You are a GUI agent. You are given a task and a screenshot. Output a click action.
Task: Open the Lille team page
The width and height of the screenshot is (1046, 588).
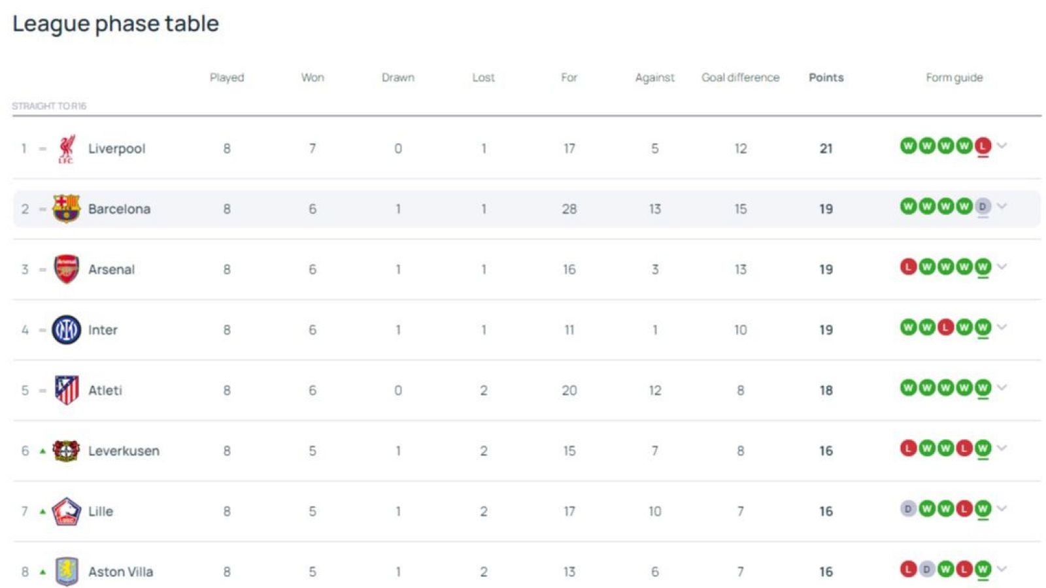pyautogui.click(x=99, y=511)
